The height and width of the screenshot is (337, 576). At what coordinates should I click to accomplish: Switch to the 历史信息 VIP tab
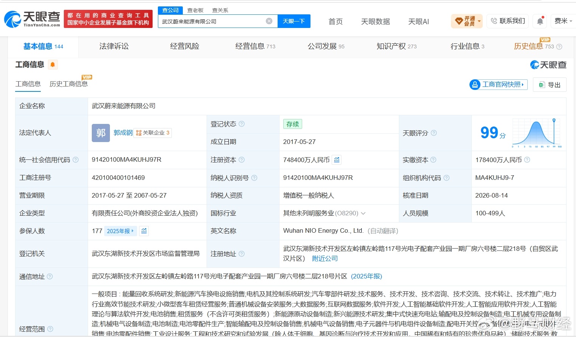(534, 46)
